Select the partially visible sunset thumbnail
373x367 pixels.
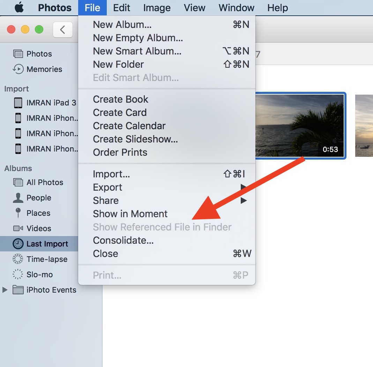tap(364, 126)
